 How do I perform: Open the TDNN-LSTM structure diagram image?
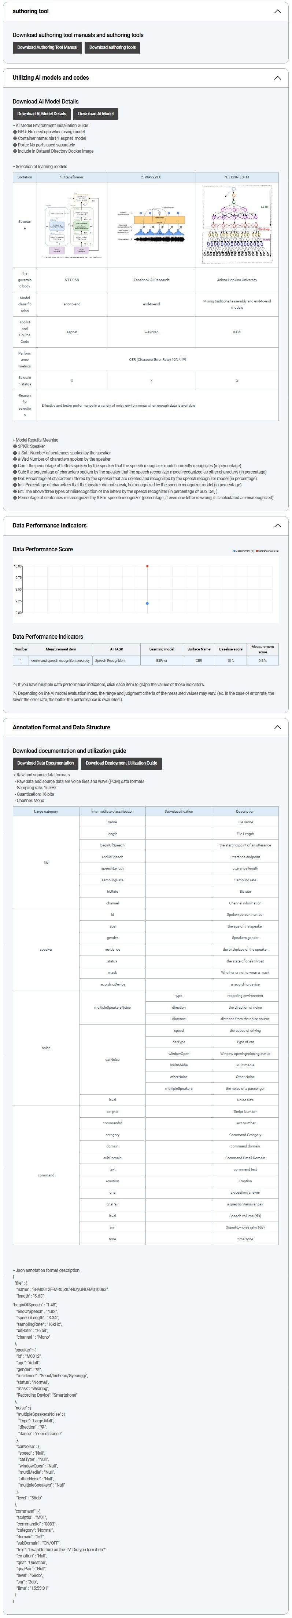click(x=237, y=224)
